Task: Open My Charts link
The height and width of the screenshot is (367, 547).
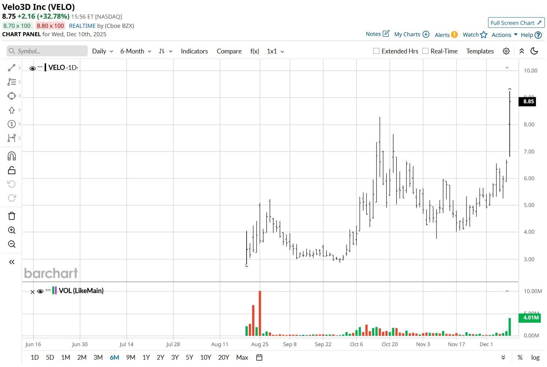Action: click(x=408, y=34)
